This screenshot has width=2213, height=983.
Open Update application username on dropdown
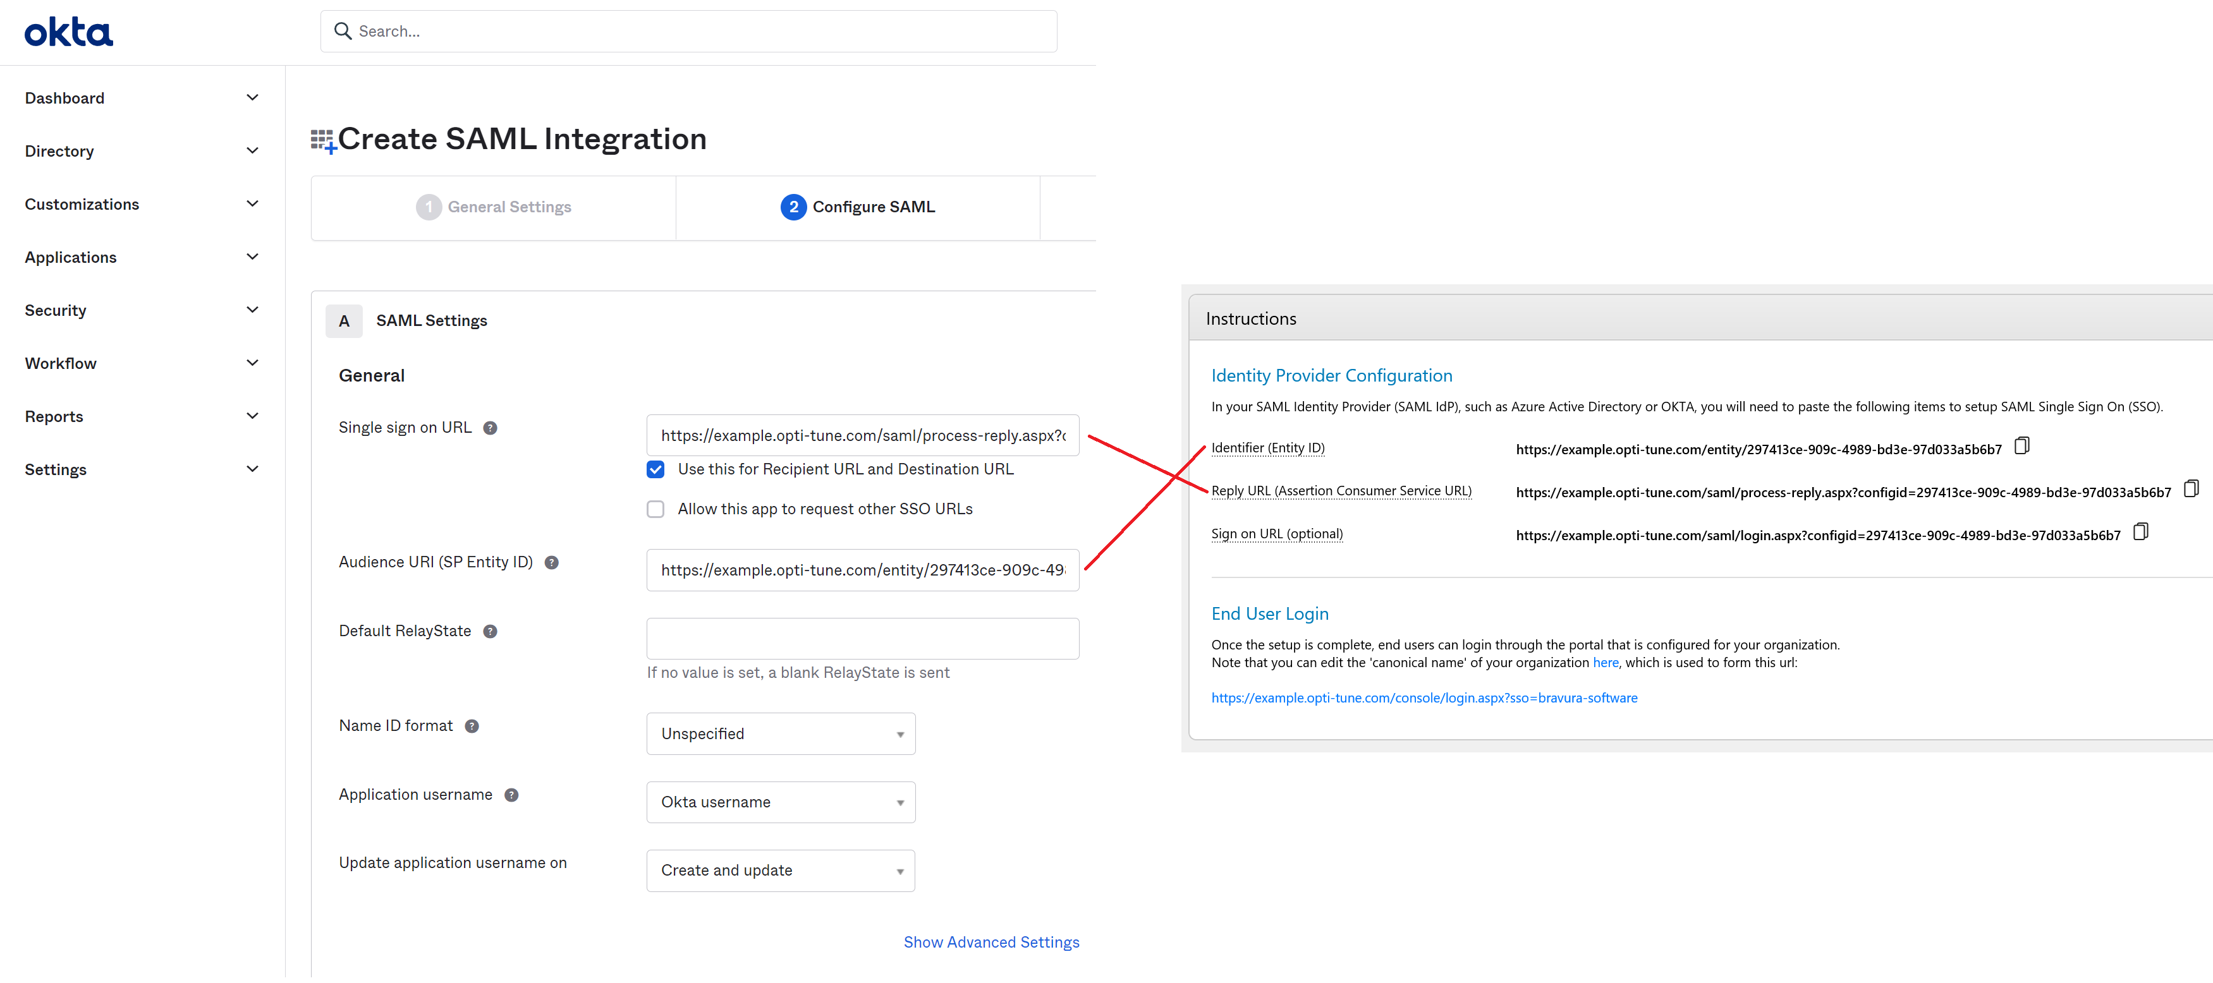(780, 871)
